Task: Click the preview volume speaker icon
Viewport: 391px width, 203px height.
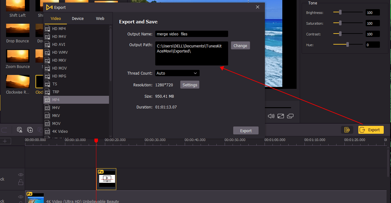Action: pyautogui.click(x=271, y=116)
